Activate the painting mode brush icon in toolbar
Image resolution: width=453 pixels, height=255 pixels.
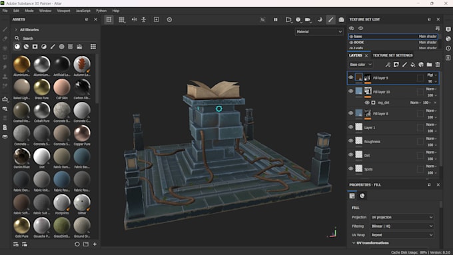pos(331,19)
